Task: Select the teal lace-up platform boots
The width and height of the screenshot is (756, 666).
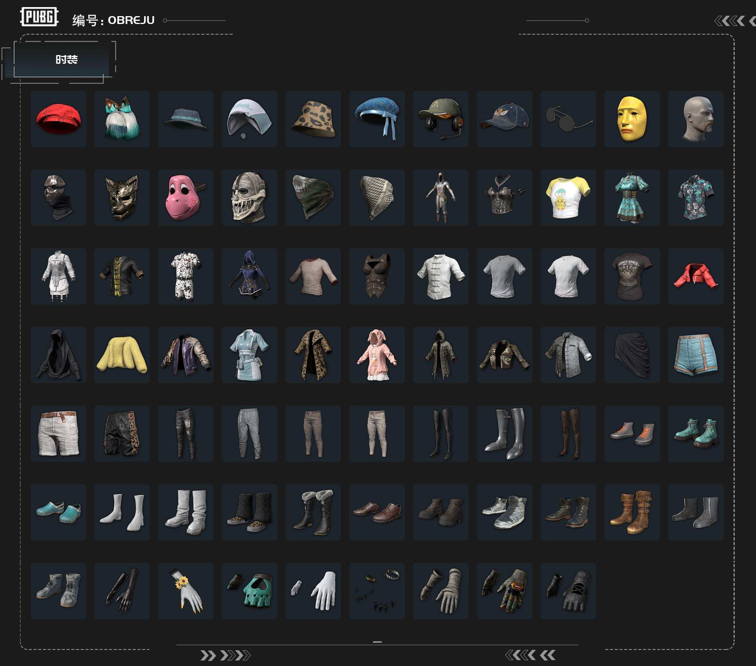Action: 696,434
